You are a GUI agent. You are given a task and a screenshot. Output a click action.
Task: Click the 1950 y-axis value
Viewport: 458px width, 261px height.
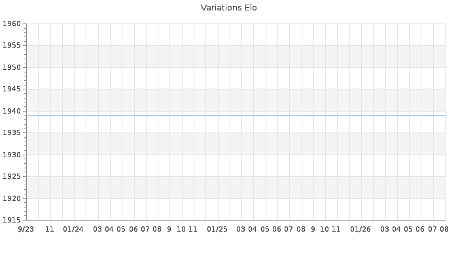pyautogui.click(x=12, y=67)
